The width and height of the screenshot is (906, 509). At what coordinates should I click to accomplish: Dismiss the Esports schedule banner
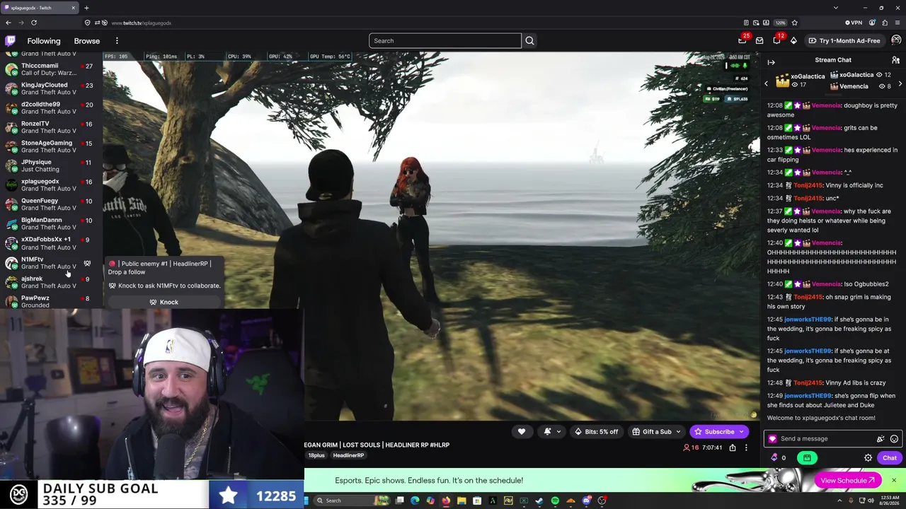893,481
